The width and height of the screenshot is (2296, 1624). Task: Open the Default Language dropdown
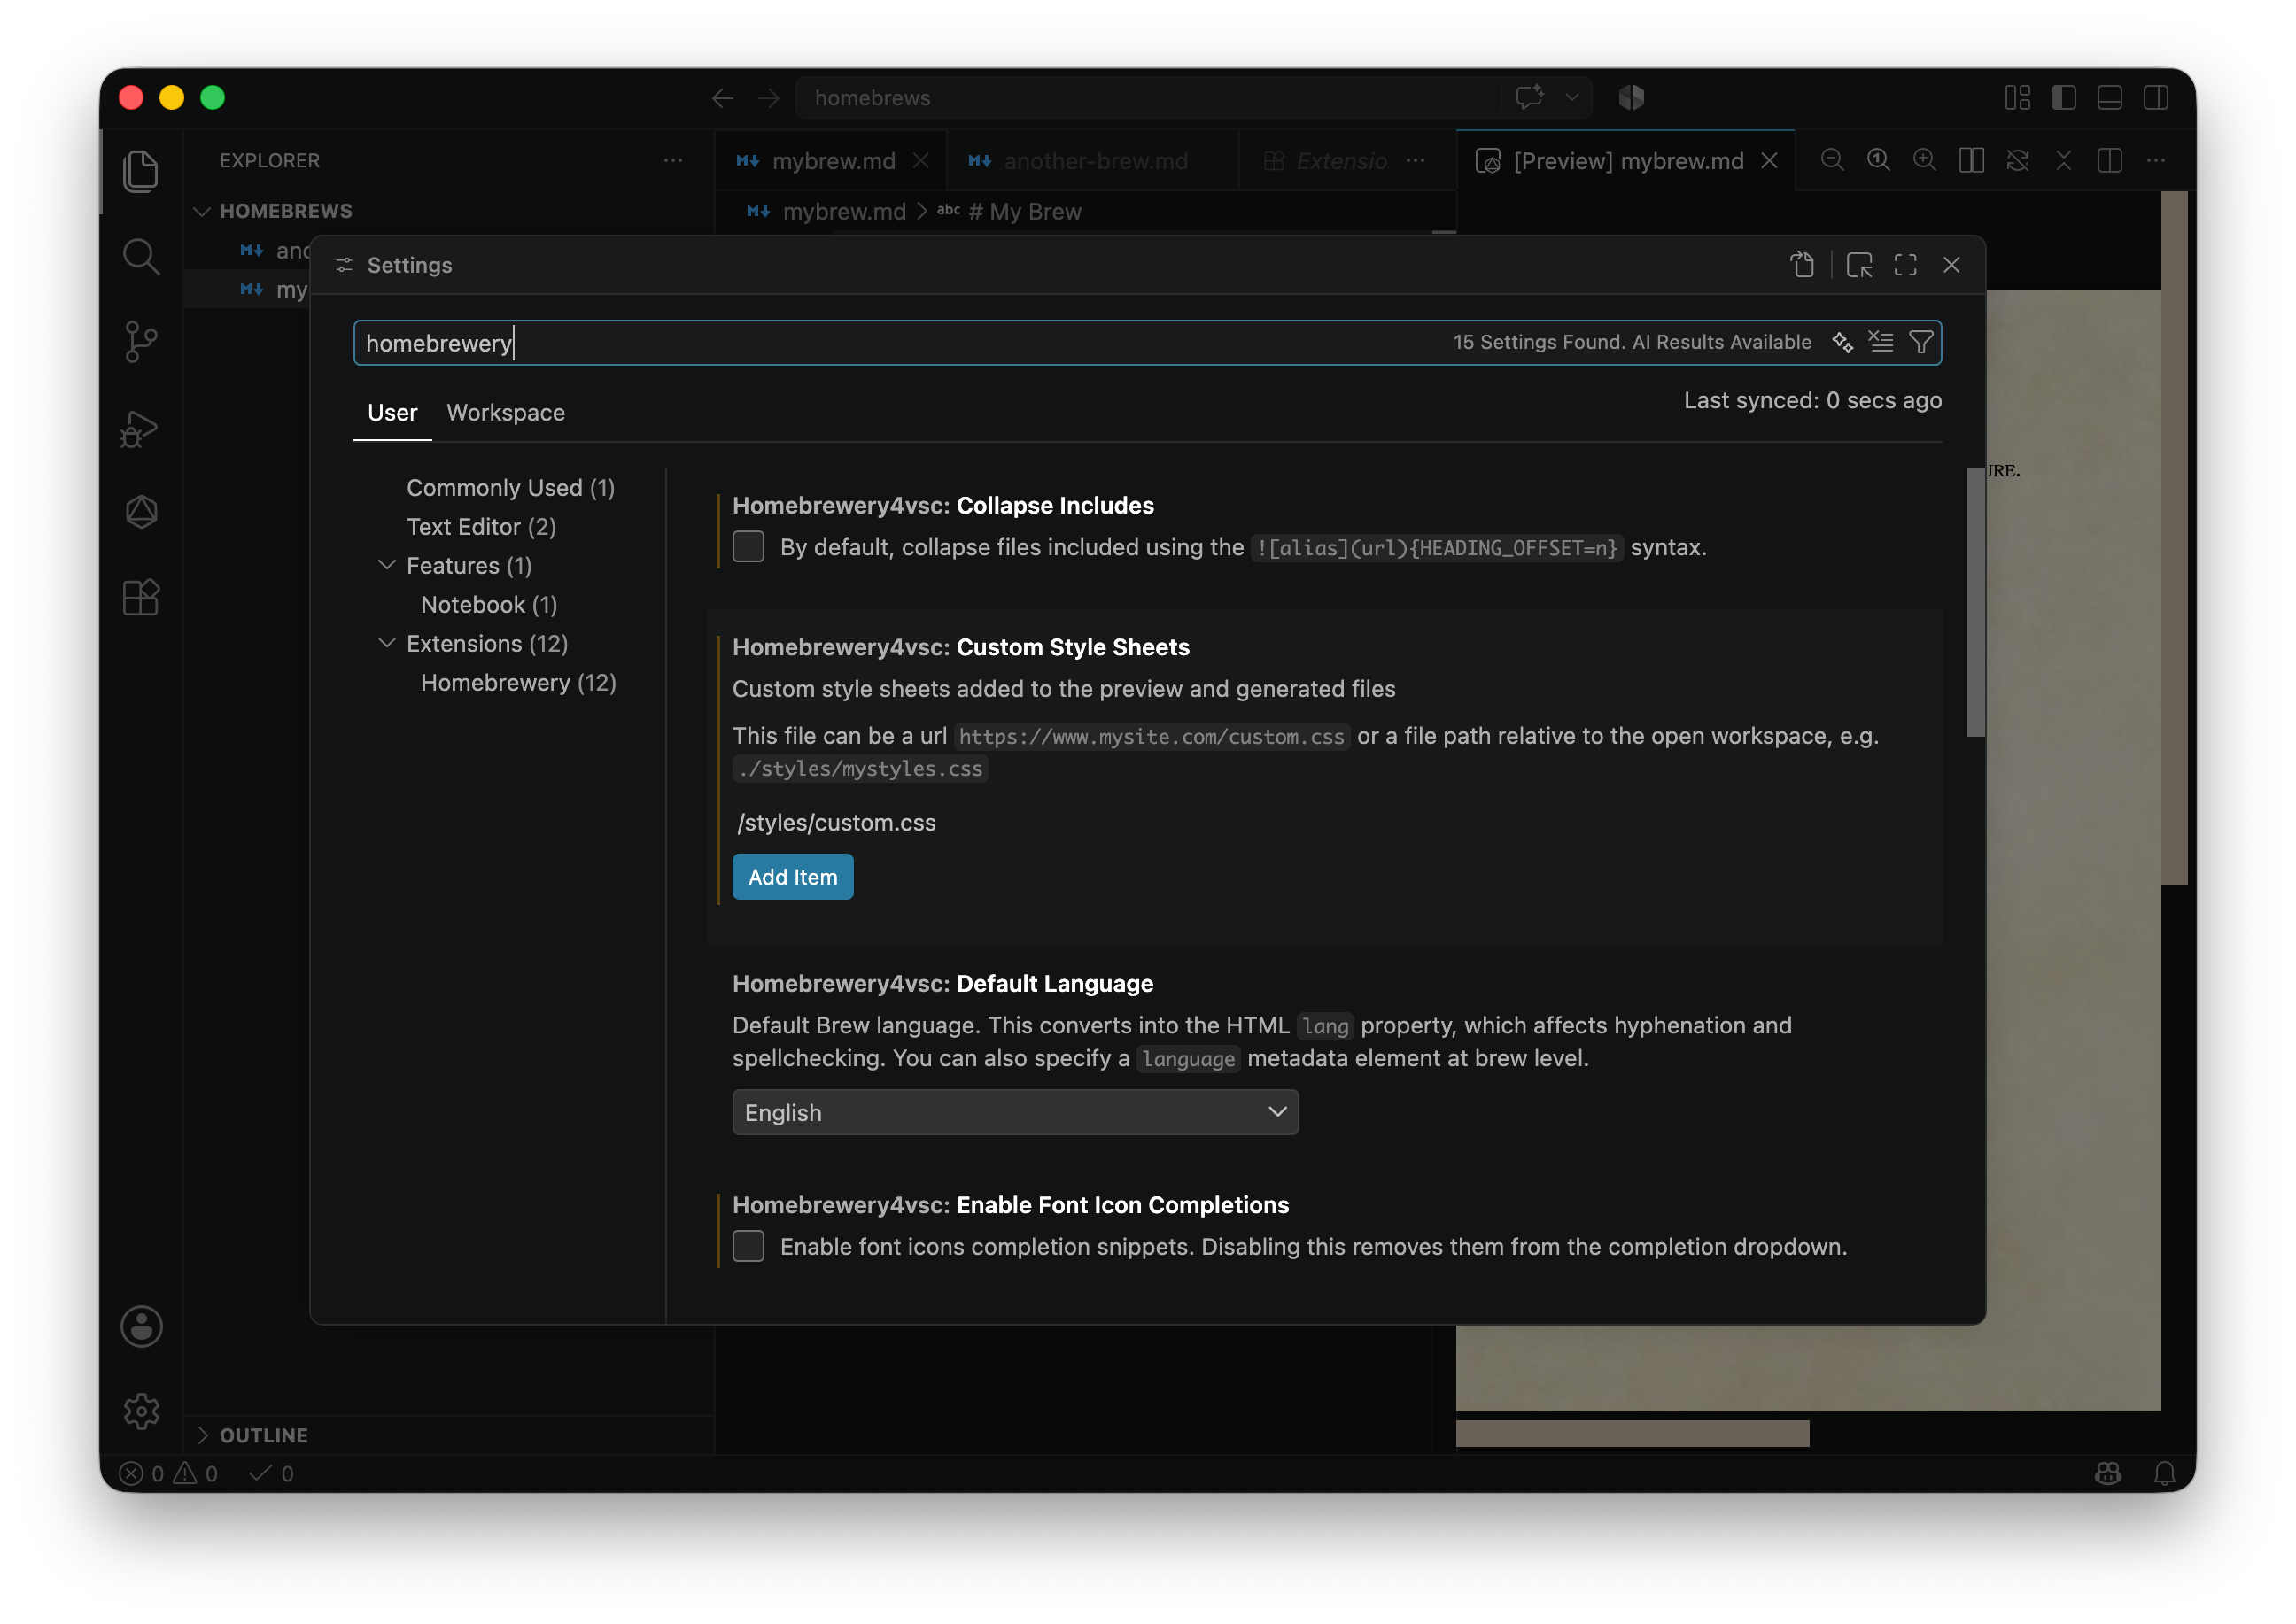pos(1015,1112)
